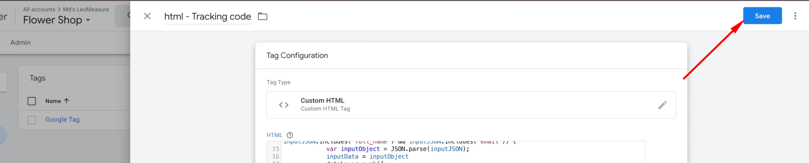The width and height of the screenshot is (809, 163).
Task: Expand the Flower Shop container dropdown
Action: [88, 20]
